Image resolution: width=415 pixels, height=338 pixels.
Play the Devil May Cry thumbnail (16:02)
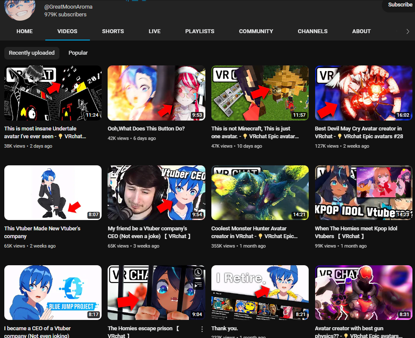[x=364, y=93]
